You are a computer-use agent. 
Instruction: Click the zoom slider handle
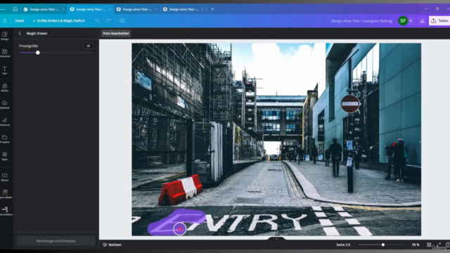tap(382, 245)
